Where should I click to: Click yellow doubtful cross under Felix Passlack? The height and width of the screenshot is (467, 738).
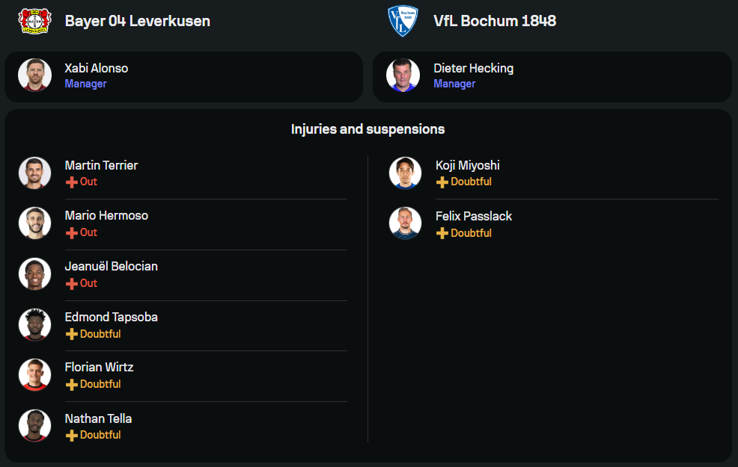442,233
